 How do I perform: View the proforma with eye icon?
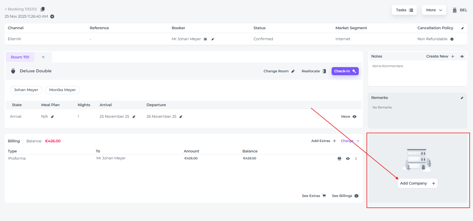348,159
